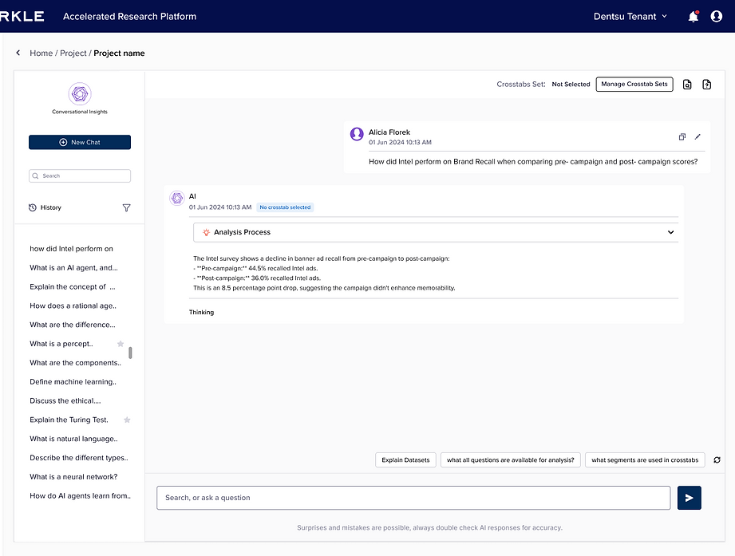The width and height of the screenshot is (735, 556).
Task: Open the document search icon near Crosstabs Set
Action: (687, 84)
